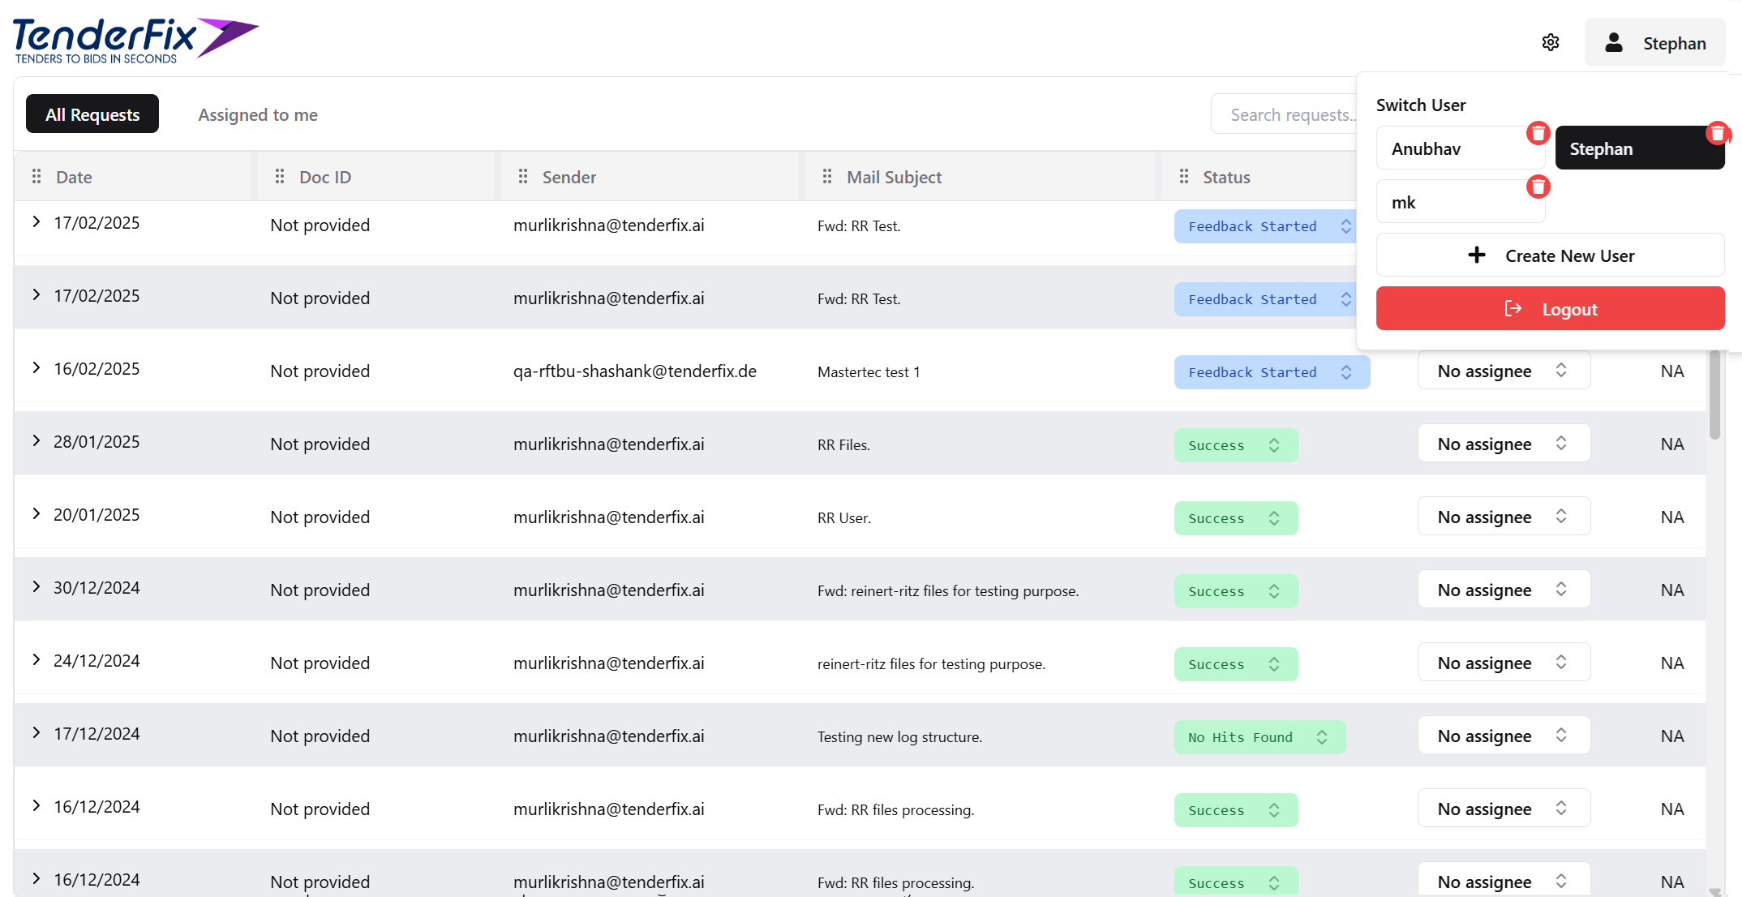Screen dimensions: 1742x897
Task: Open assignee dropdown for 30/12/2024 row
Action: pyautogui.click(x=1504, y=590)
